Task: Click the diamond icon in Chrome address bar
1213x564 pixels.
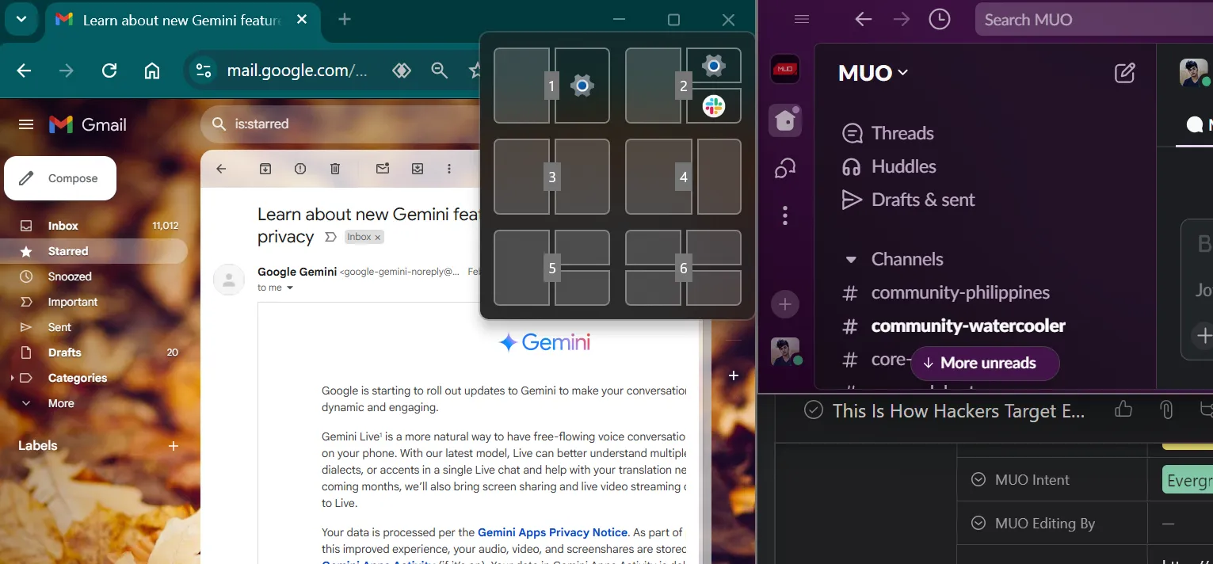Action: click(402, 70)
